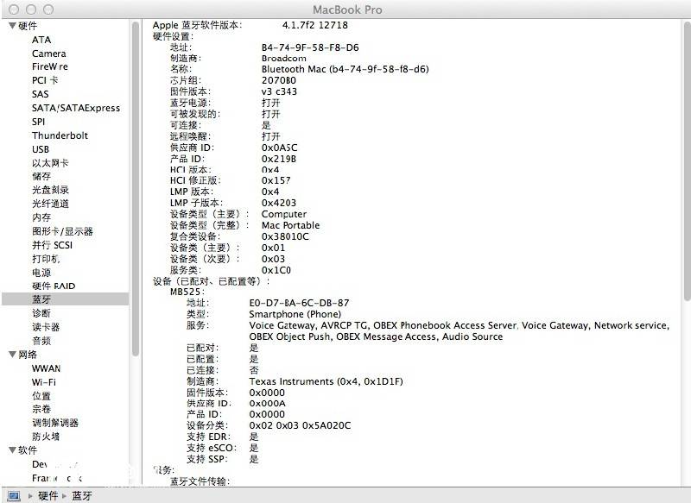This screenshot has height=503, width=691.
Task: Close the MacBook Pro window
Action: pyautogui.click(x=11, y=9)
